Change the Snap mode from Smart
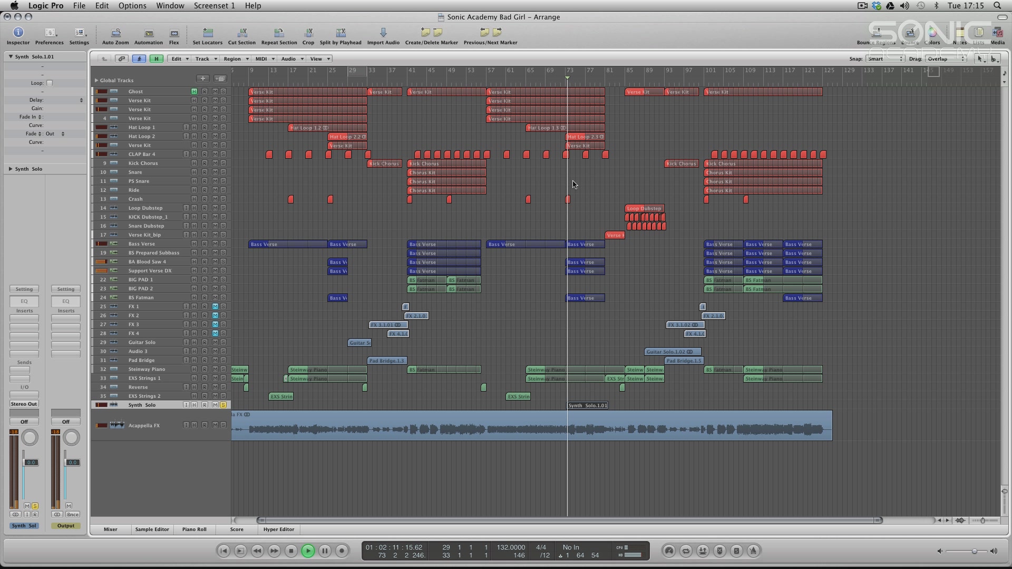The image size is (1012, 569). [x=885, y=59]
